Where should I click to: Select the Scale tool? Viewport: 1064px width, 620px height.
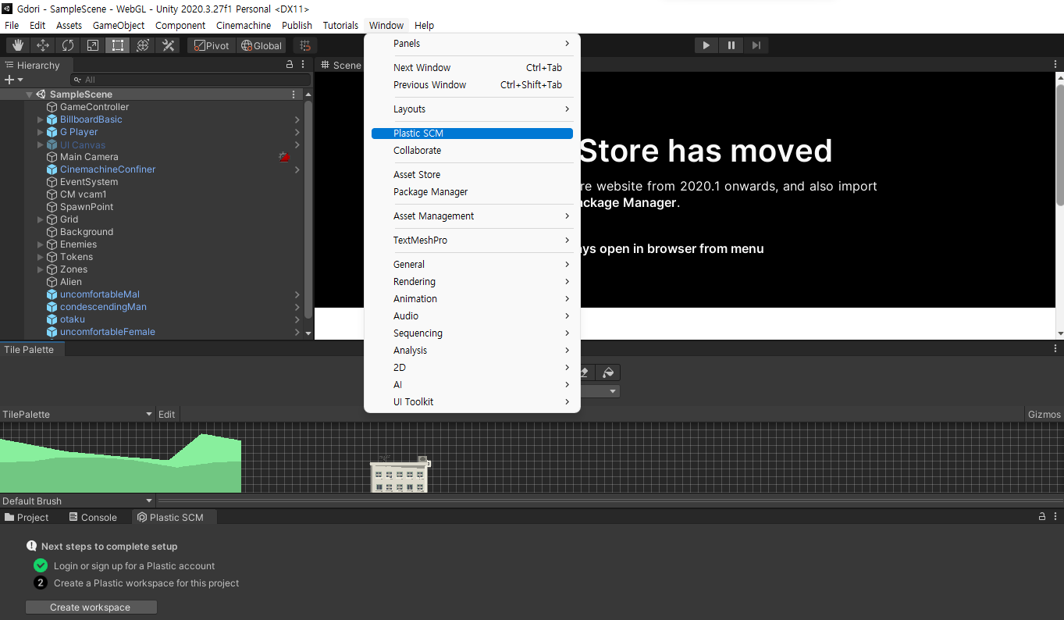point(93,45)
